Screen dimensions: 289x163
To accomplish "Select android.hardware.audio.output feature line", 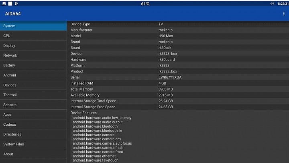I will [x=98, y=122].
